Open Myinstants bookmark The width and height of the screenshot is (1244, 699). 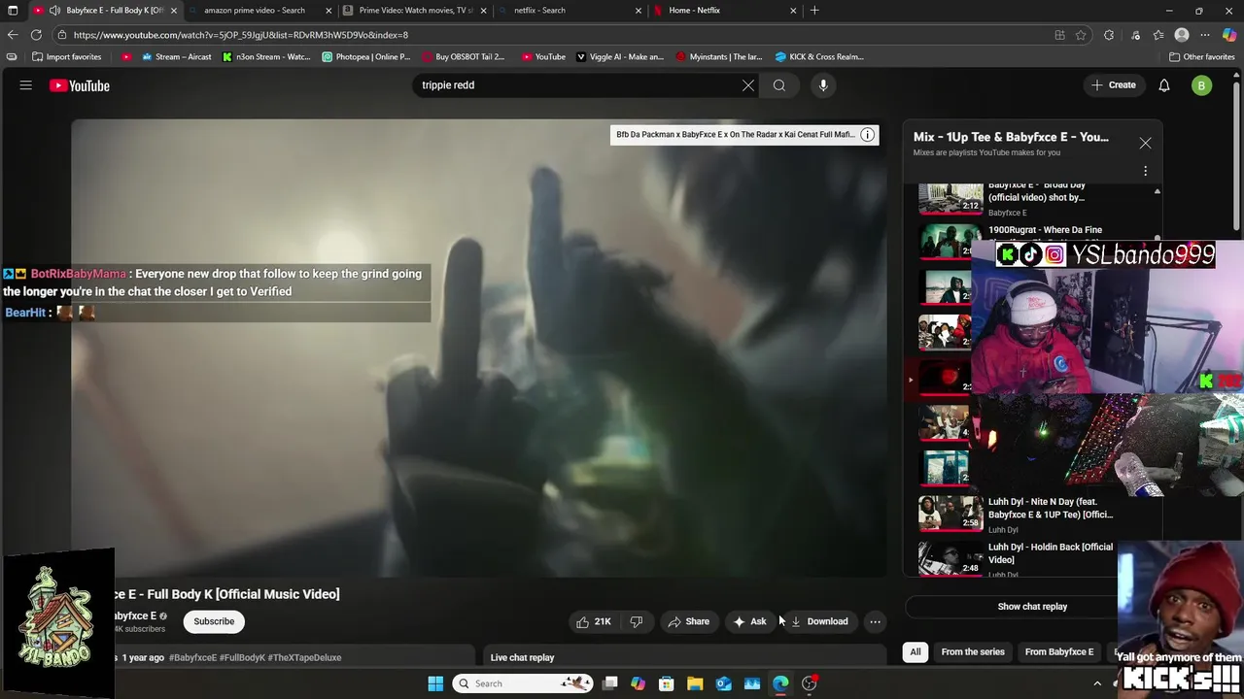tap(719, 57)
